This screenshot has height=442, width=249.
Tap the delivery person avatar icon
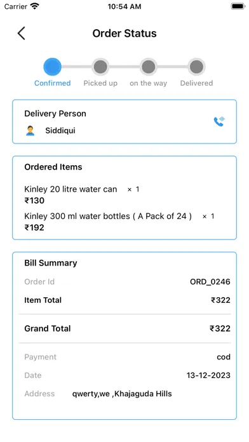[30, 131]
